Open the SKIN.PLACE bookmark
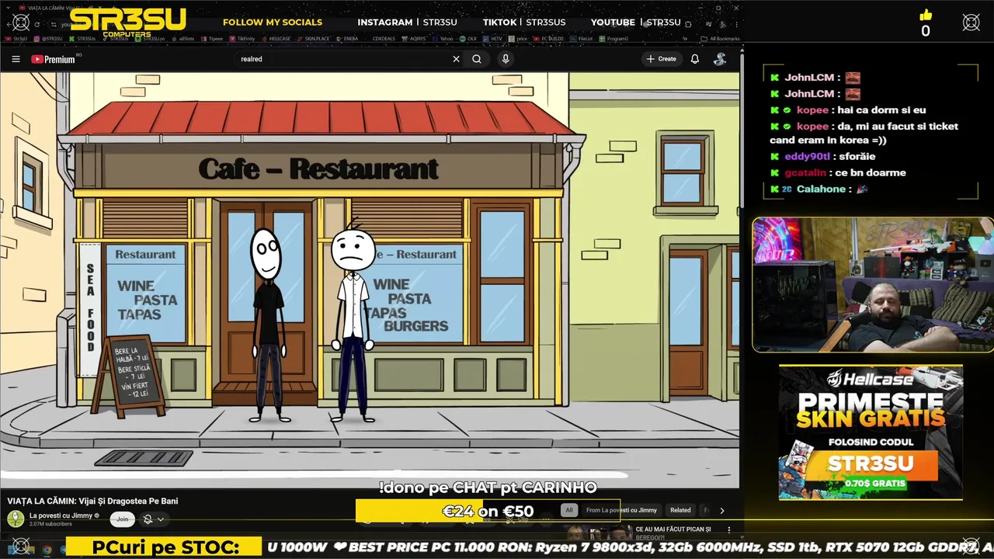 [x=313, y=38]
